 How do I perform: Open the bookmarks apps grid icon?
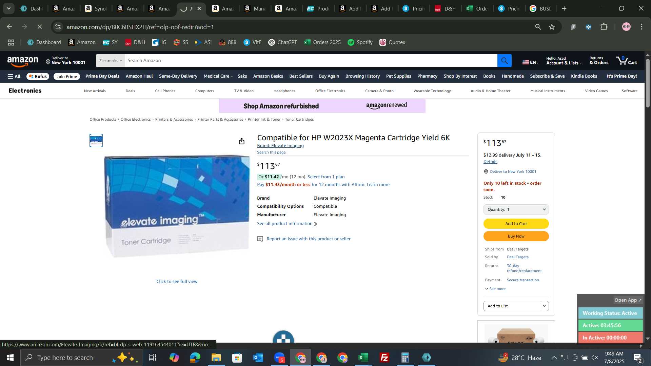pyautogui.click(x=11, y=42)
